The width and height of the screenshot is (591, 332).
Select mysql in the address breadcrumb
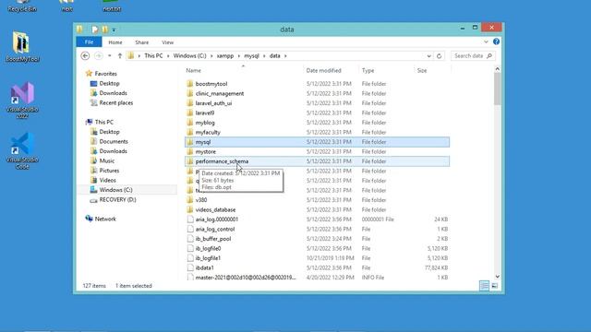pyautogui.click(x=251, y=55)
